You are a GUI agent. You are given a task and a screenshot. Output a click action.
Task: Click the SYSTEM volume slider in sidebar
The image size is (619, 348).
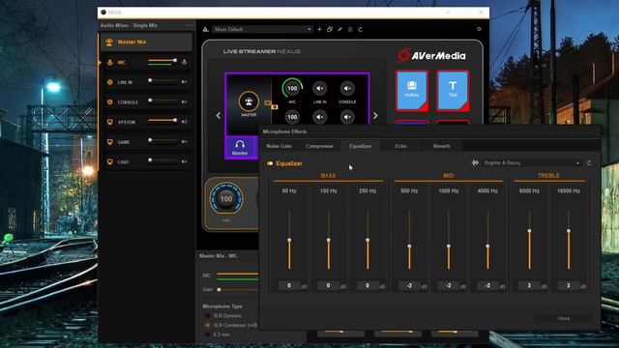[x=162, y=120]
